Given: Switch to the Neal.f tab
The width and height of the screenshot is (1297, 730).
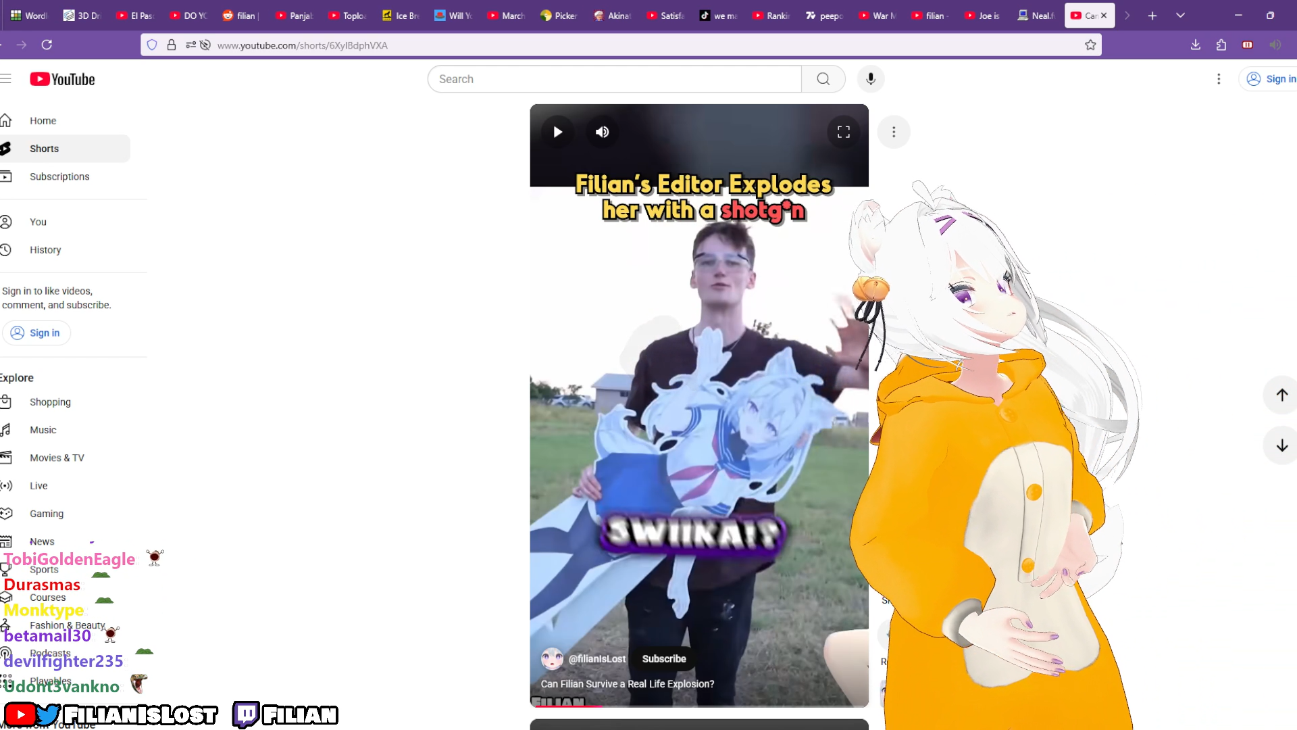Looking at the screenshot, I should pos(1038,16).
